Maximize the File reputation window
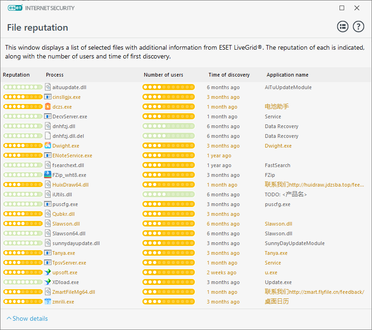This screenshot has height=330, width=372. (342, 8)
